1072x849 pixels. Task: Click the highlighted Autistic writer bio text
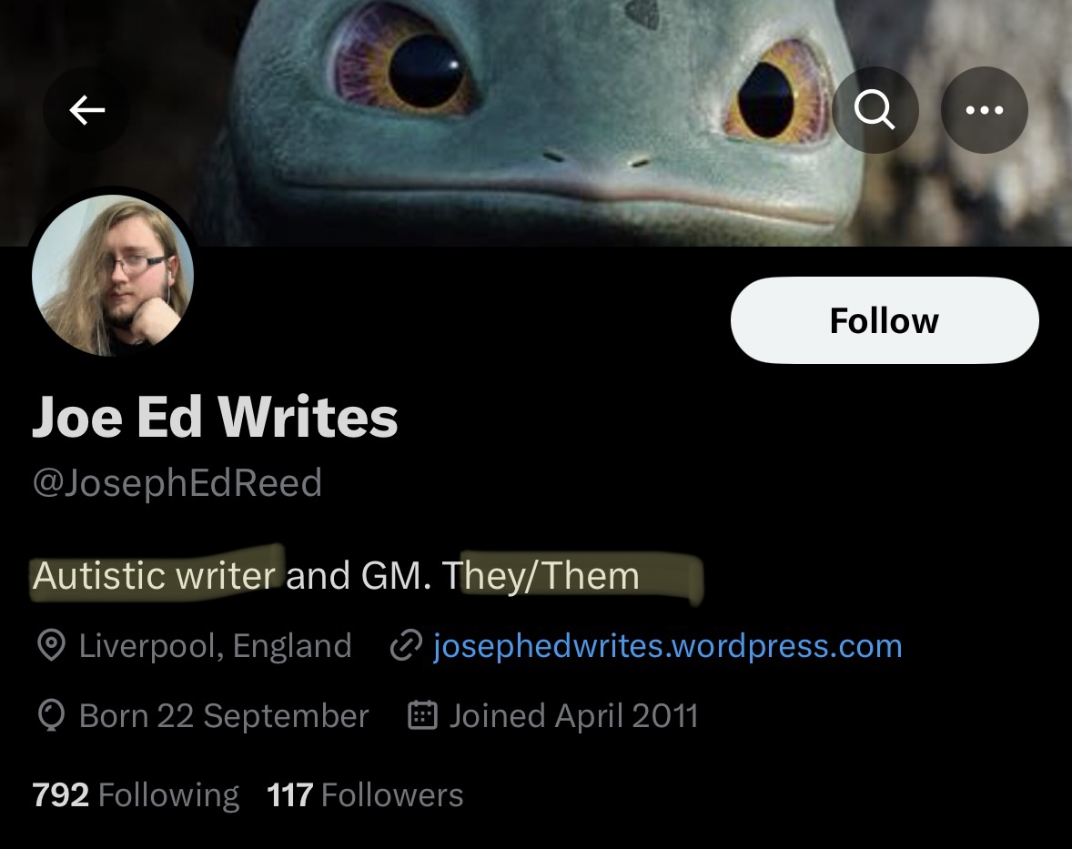click(x=154, y=575)
